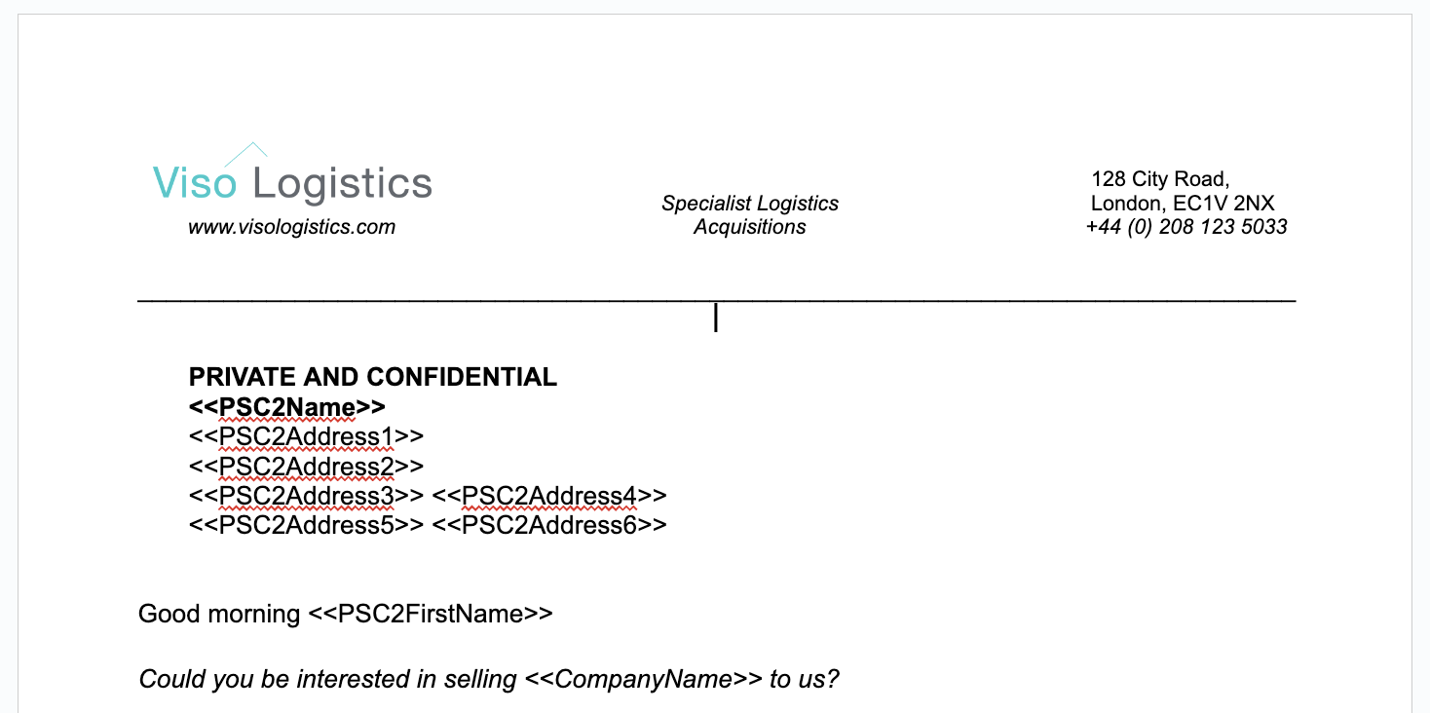
Task: Select the PSC2Address3 placeholder
Action: point(307,496)
